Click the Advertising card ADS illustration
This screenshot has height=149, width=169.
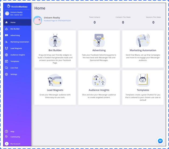click(99, 40)
